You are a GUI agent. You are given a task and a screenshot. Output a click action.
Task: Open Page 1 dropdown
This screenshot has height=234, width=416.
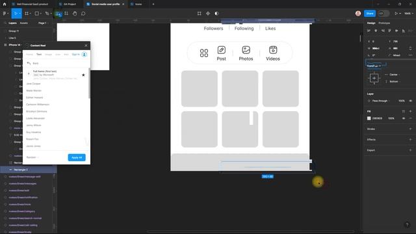[x=43, y=23]
